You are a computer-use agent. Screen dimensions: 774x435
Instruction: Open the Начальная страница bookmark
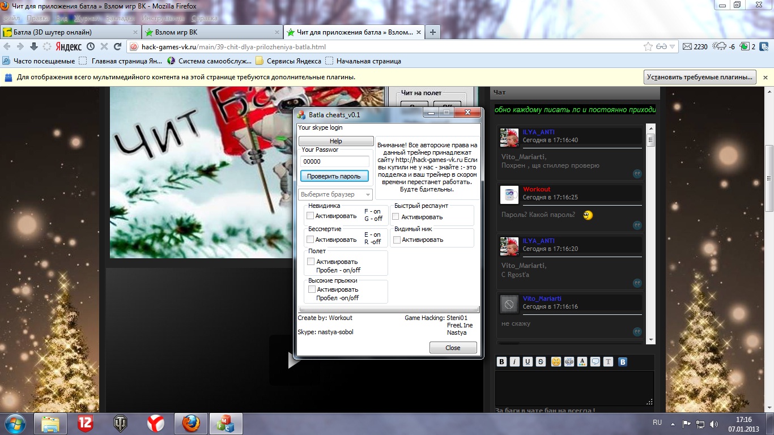(363, 61)
